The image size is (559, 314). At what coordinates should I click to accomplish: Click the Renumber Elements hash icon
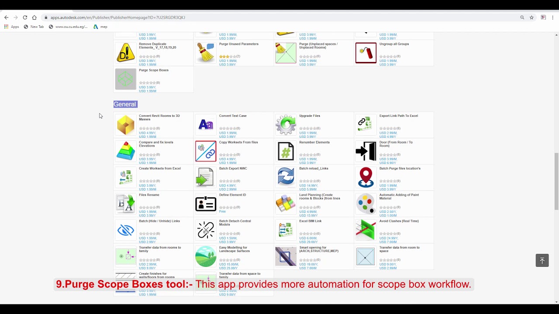286,151
